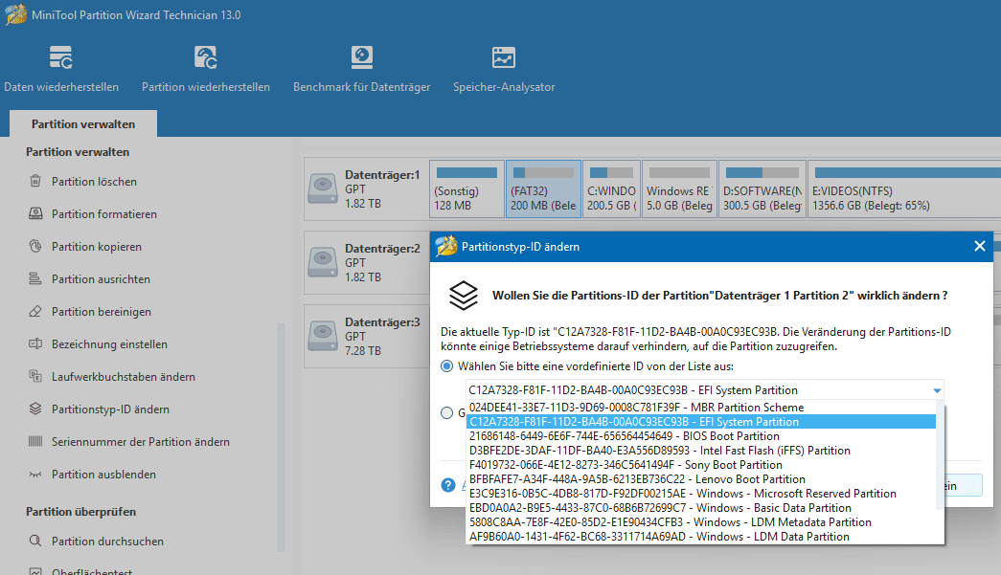The height and width of the screenshot is (575, 1001).
Task: Select Partition löschen in sidebar
Action: click(x=94, y=182)
